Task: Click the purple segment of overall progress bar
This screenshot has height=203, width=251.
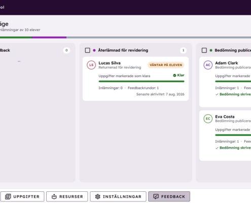Action: [49, 38]
